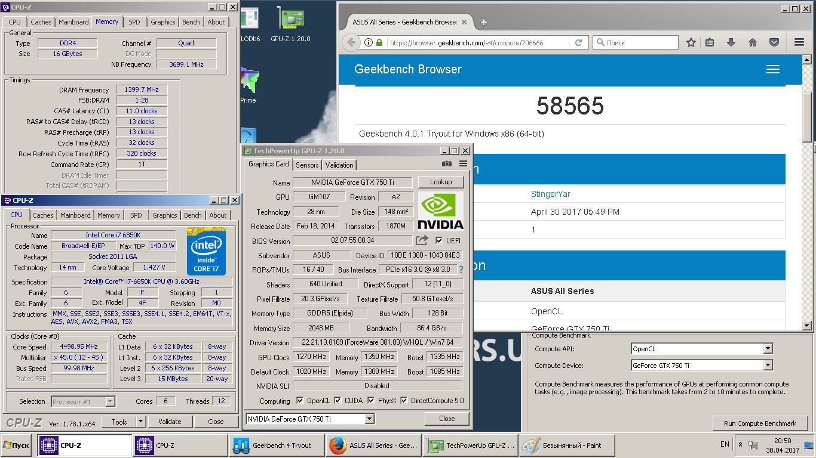
Task: Click the Geekbench Browser header title
Action: click(408, 69)
